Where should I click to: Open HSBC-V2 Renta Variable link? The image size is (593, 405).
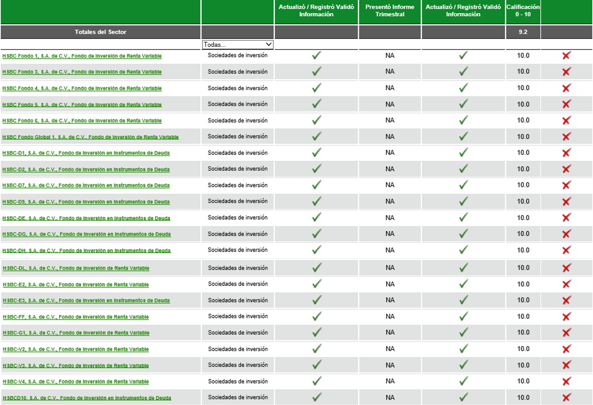tap(76, 349)
